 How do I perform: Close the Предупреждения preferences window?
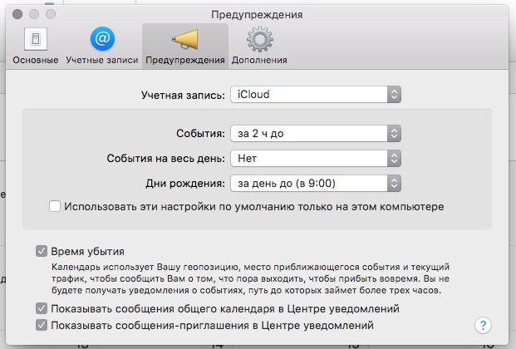tap(17, 14)
